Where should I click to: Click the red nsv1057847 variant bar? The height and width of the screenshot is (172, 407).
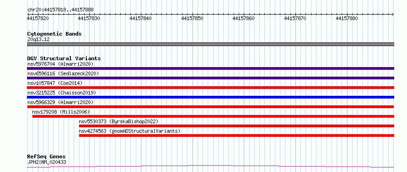pyautogui.click(x=210, y=88)
